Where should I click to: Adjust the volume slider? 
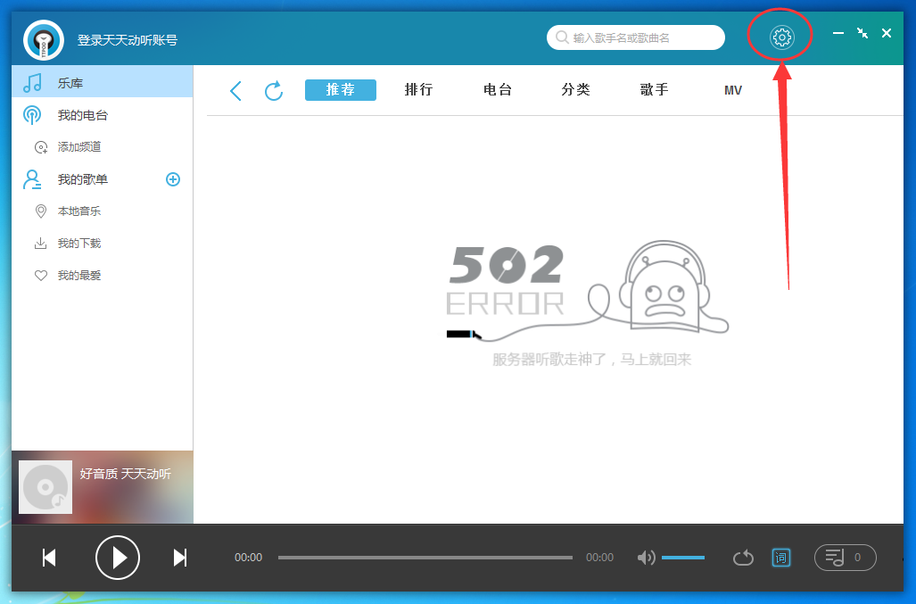(x=683, y=558)
